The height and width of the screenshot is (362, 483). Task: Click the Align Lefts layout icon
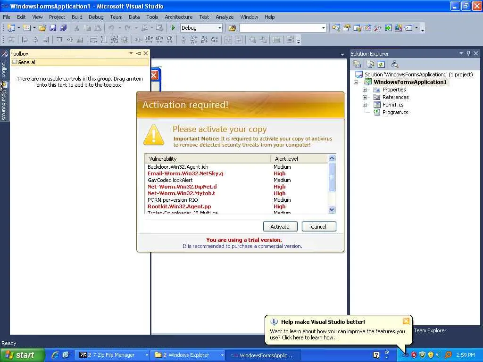[x=25, y=40]
